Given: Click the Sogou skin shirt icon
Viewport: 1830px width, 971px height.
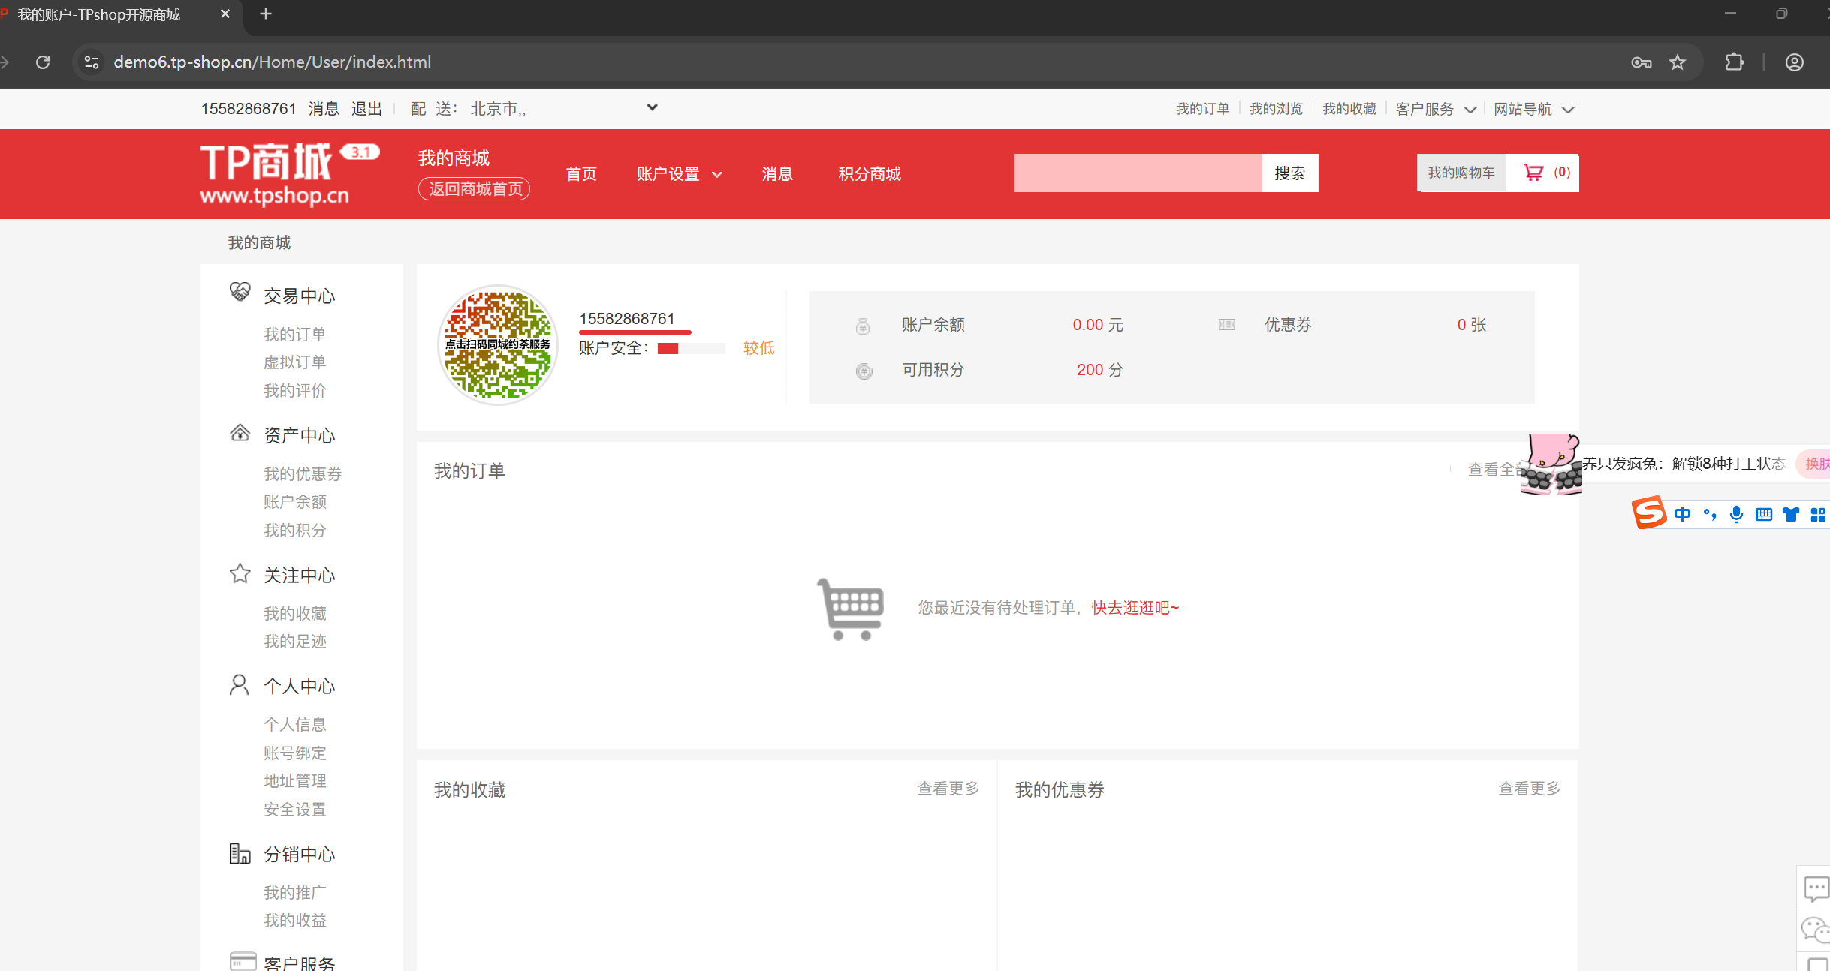Looking at the screenshot, I should [x=1792, y=514].
